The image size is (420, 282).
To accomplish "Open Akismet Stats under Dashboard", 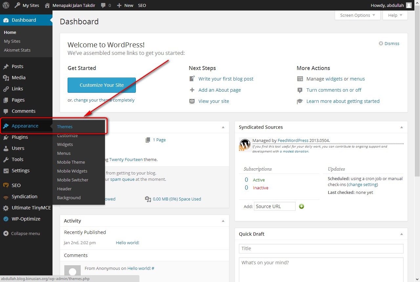I will coord(17,50).
